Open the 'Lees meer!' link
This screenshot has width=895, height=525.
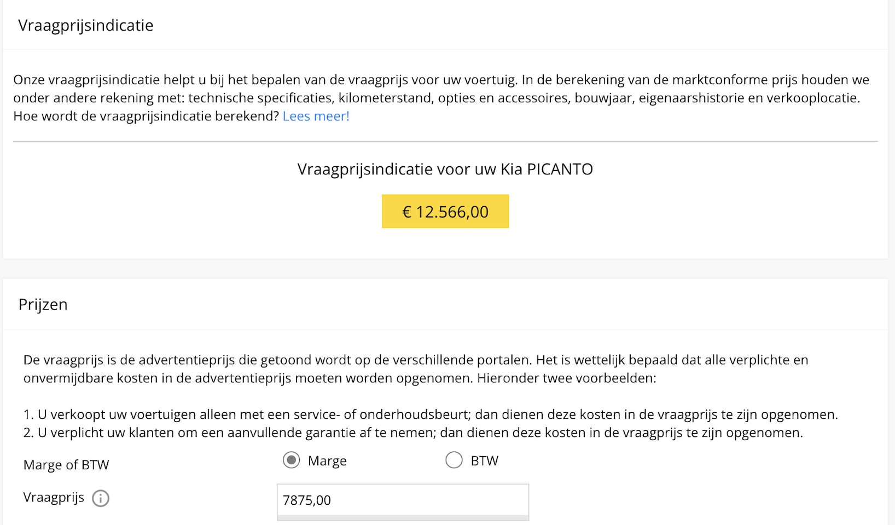316,116
